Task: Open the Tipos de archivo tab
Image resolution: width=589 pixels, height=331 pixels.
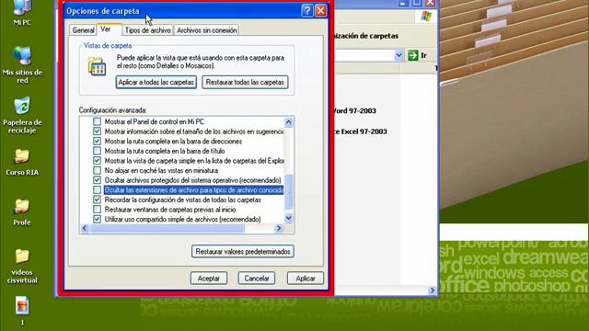Action: pos(147,30)
